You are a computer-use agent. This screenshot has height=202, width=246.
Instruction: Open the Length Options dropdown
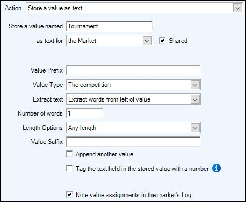coord(195,128)
